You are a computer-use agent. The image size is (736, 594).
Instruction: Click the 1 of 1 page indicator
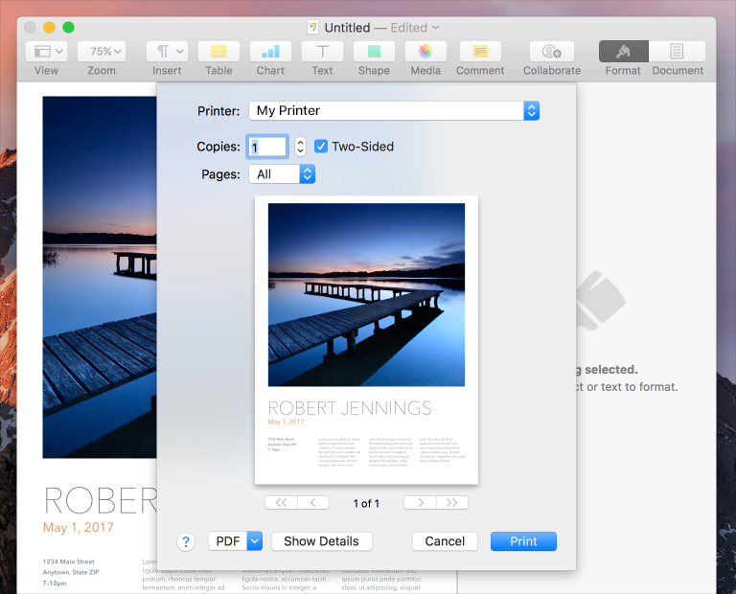[366, 503]
